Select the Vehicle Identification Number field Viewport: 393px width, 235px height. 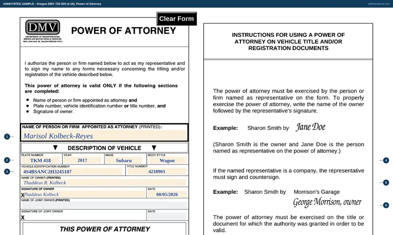tap(72, 171)
